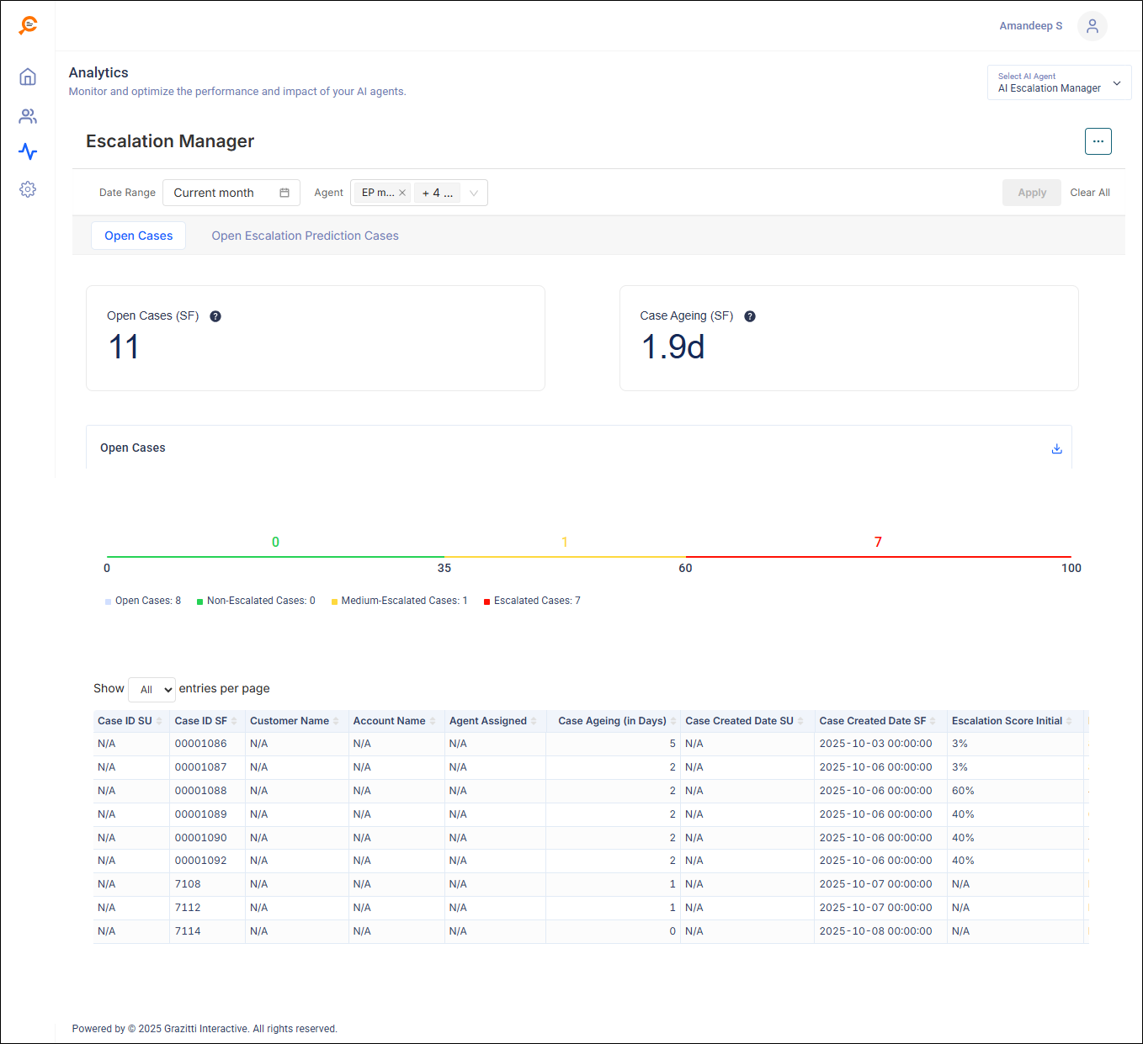Download the Open Cases chart
This screenshot has width=1143, height=1044.
coord(1056,448)
